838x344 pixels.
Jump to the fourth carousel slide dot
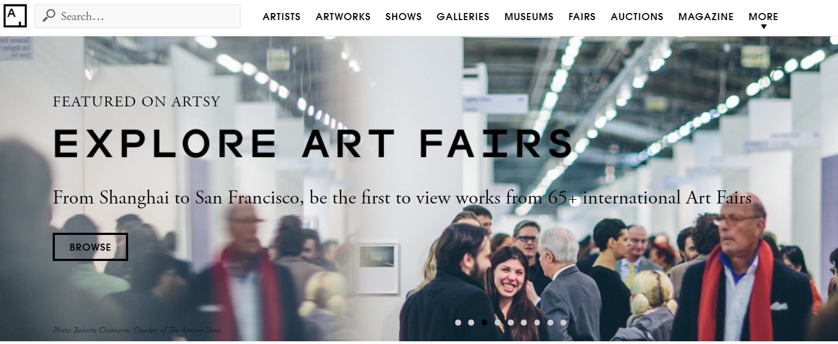tap(497, 322)
